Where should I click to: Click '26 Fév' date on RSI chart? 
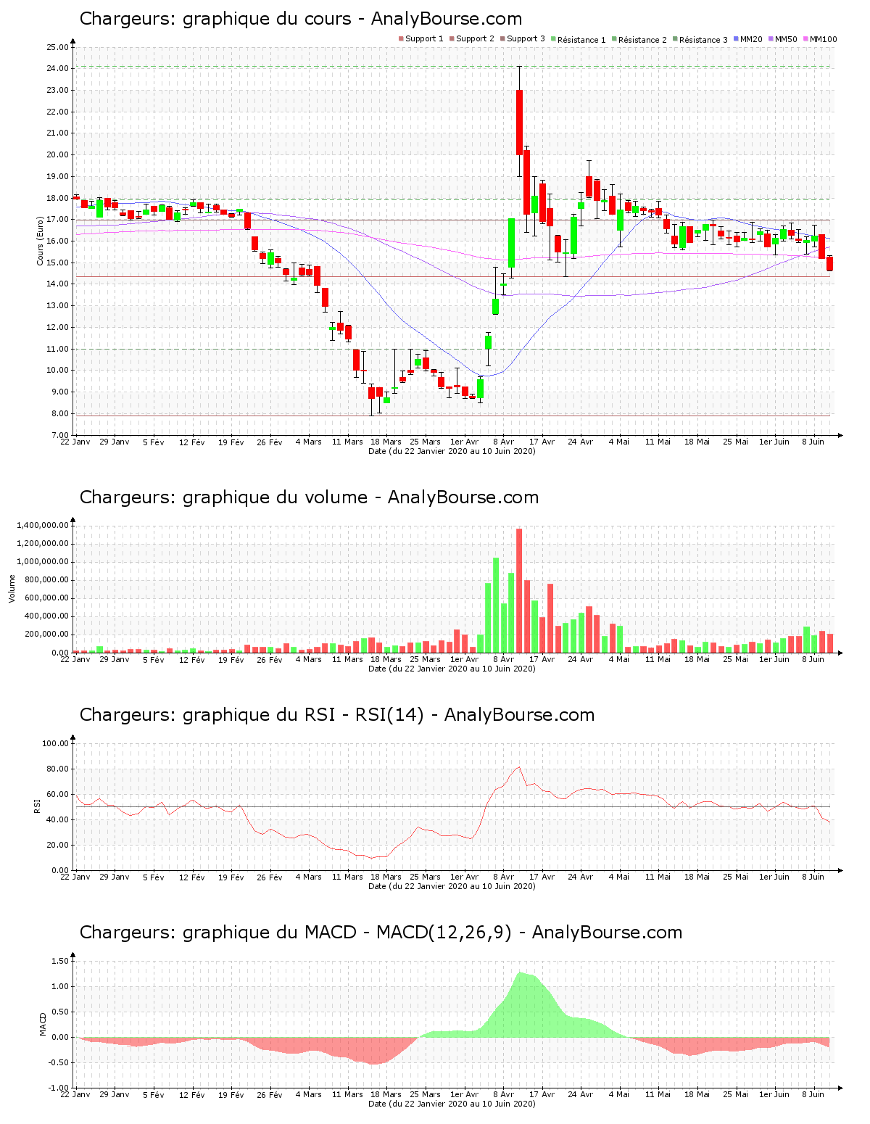pyautogui.click(x=270, y=877)
